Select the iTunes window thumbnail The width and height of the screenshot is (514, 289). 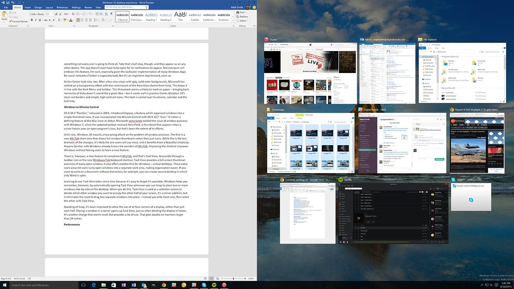point(310,73)
